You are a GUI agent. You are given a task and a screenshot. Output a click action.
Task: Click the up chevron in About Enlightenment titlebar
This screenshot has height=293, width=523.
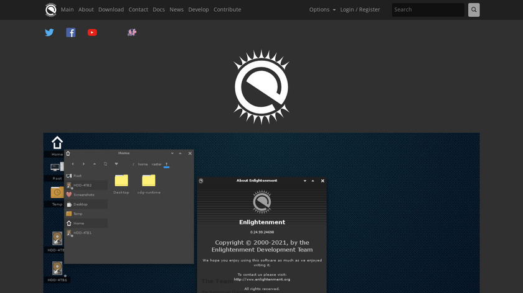pyautogui.click(x=313, y=181)
